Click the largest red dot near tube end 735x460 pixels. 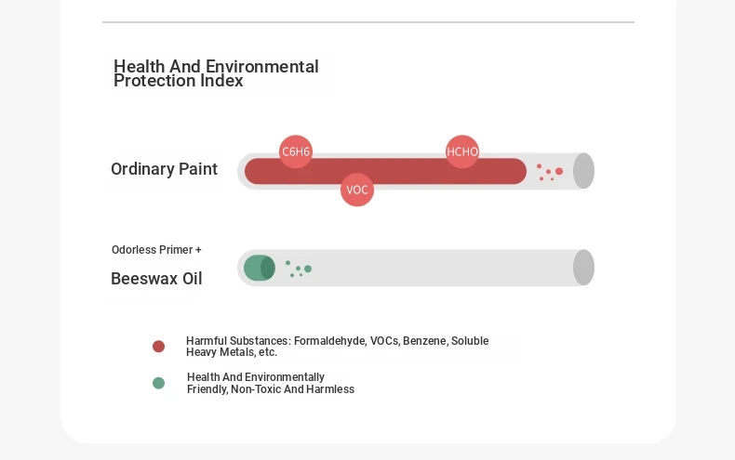(x=559, y=171)
